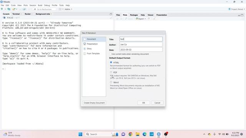Click the Save All icon in toolbar
Viewport: 246px width, 138px height.
[x=24, y=9]
